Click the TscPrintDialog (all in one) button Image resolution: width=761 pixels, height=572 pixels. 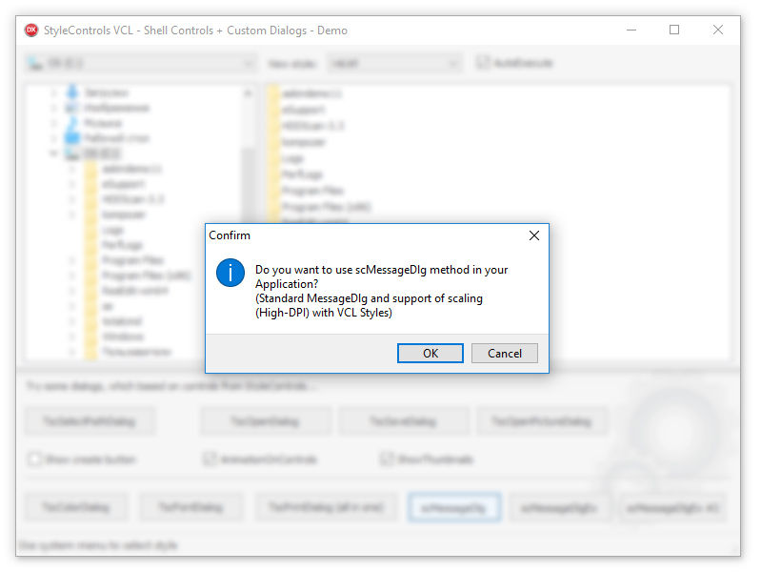coord(326,508)
